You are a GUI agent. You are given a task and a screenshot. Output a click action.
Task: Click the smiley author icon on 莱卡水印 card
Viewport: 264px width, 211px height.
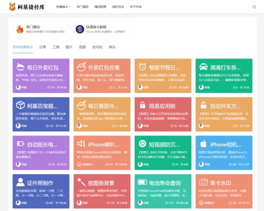(x=201, y=203)
